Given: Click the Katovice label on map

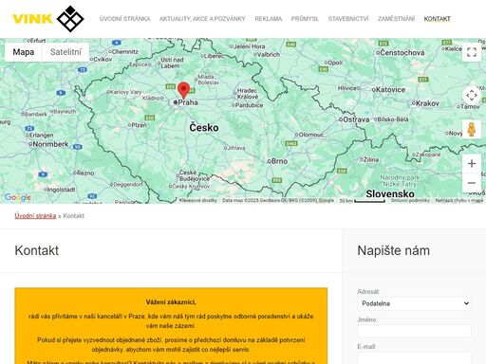Looking at the screenshot, I should click(391, 90).
